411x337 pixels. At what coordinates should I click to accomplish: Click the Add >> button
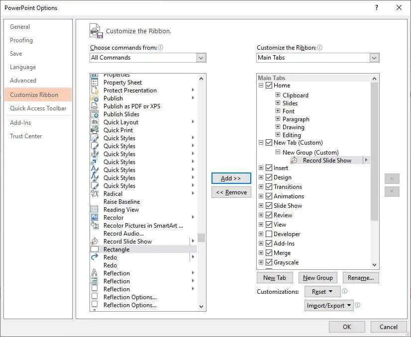[231, 178]
